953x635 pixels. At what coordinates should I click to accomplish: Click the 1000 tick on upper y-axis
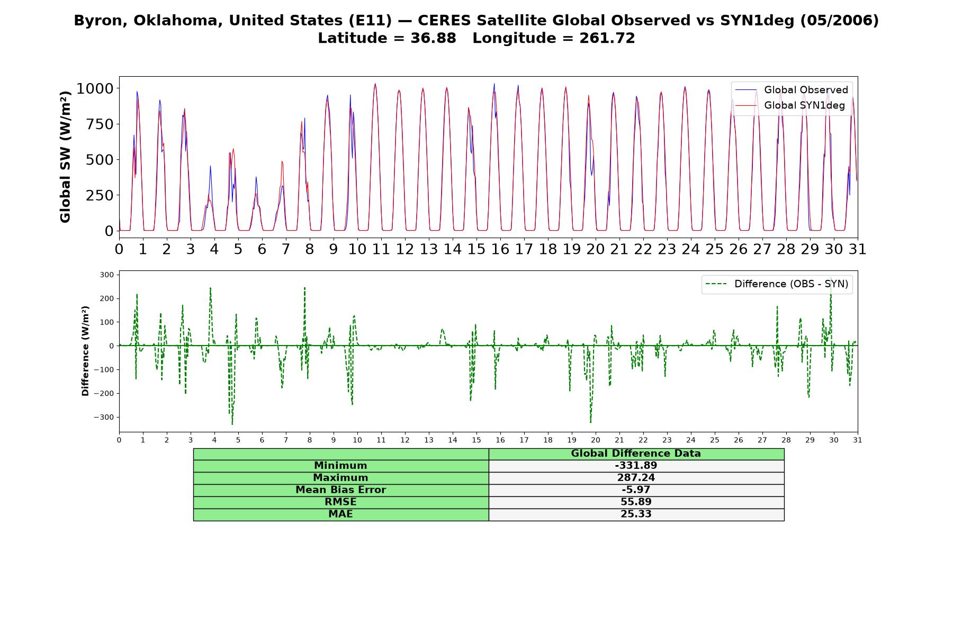(x=95, y=88)
